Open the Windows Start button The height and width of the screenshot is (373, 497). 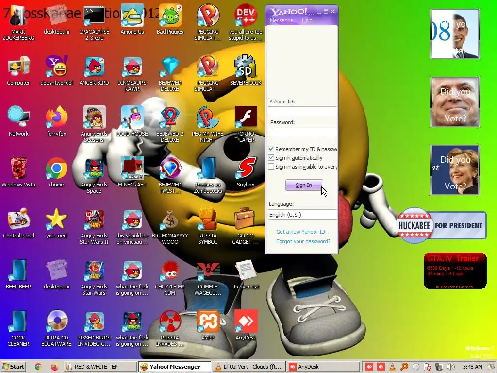13,367
